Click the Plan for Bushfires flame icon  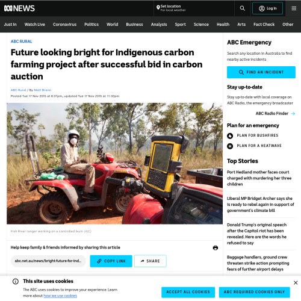(x=230, y=136)
